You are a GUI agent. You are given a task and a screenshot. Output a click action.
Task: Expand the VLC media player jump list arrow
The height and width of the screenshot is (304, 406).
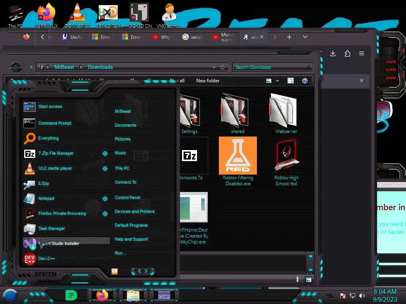click(x=105, y=169)
